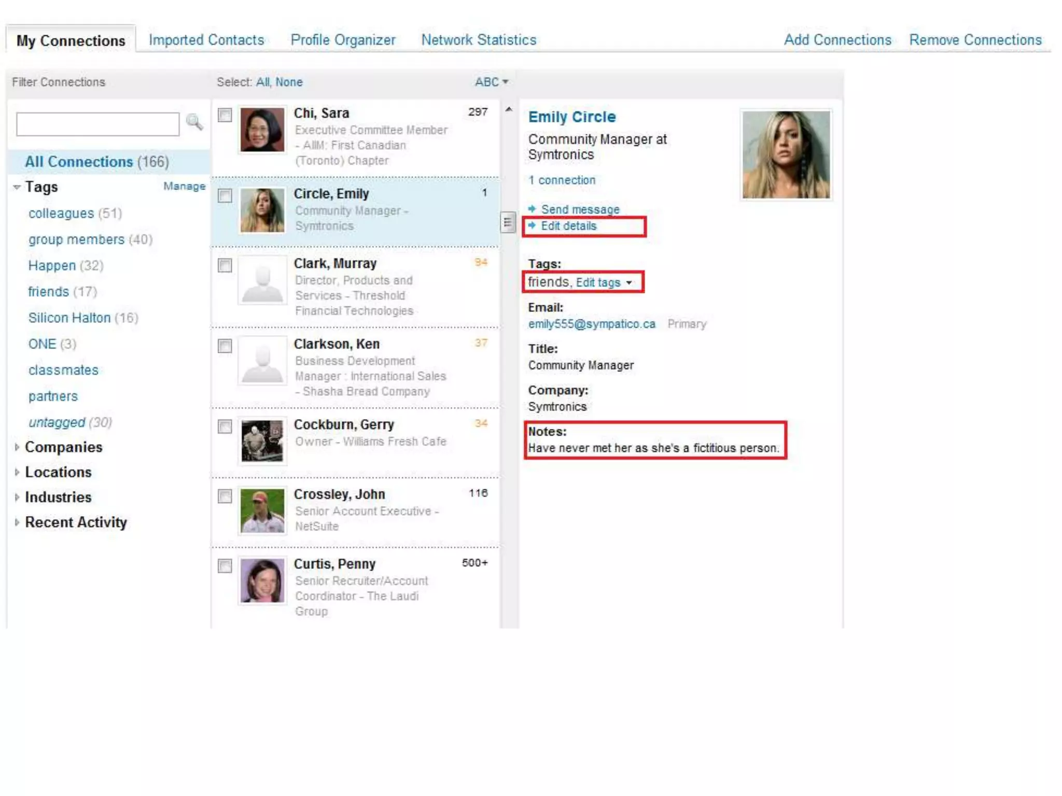Collapse the Tags section triangle
This screenshot has height=796, width=1062.
[x=17, y=187]
